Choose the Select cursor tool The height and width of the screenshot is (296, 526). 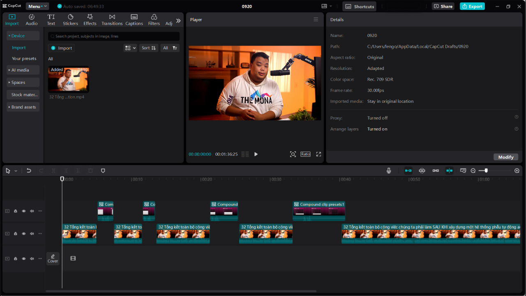tap(8, 171)
